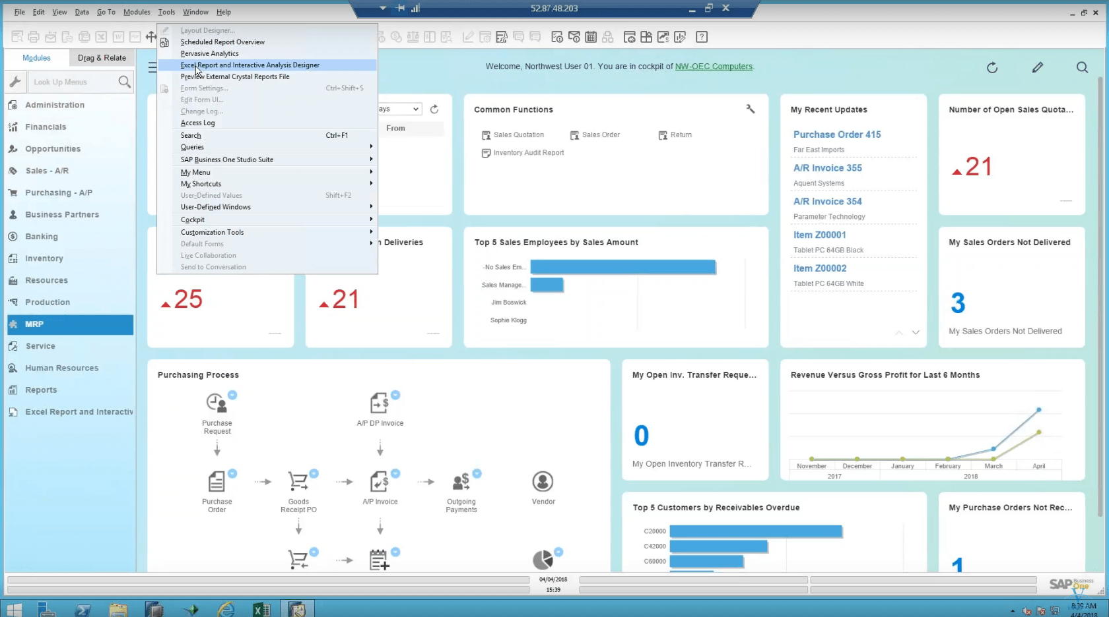Open Inventory Audit Report from Common Functions
The height and width of the screenshot is (617, 1109).
[528, 153]
